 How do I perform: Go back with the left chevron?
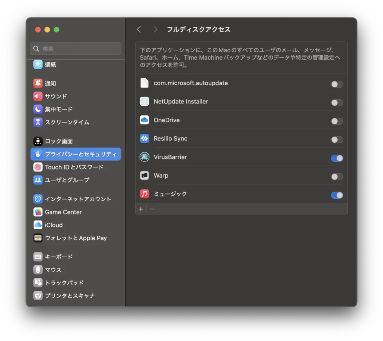pyautogui.click(x=139, y=30)
